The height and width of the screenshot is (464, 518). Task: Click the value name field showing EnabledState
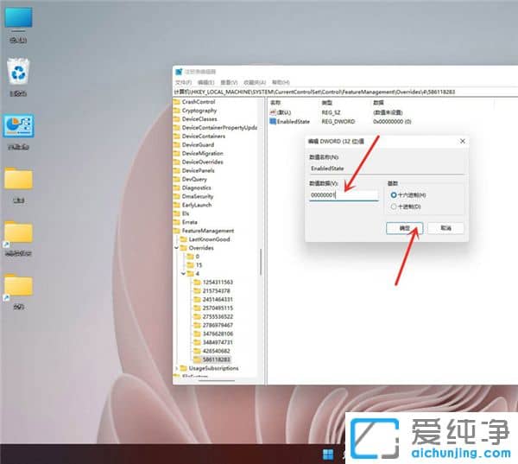(387, 168)
